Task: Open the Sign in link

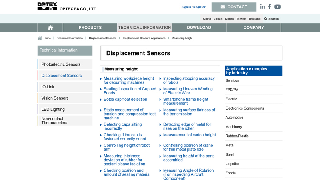Action: 186,7
